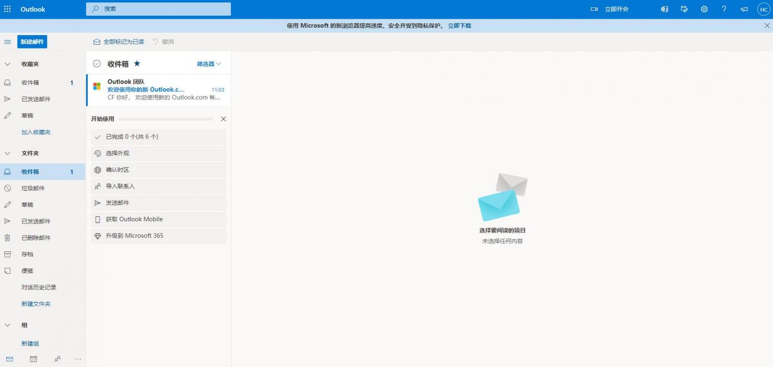The width and height of the screenshot is (773, 367).
Task: Open the HC account avatar
Action: 763,9
